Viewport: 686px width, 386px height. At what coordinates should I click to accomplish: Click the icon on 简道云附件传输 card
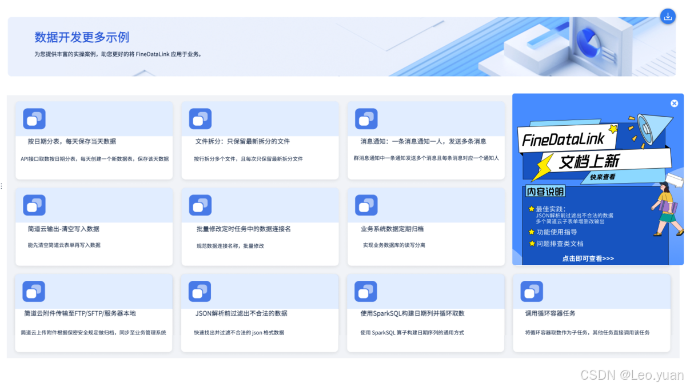pos(34,292)
